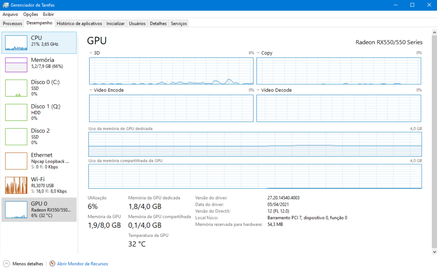Open the Video Decode graph dropdown
Screen dimensions: 437x269
point(258,90)
